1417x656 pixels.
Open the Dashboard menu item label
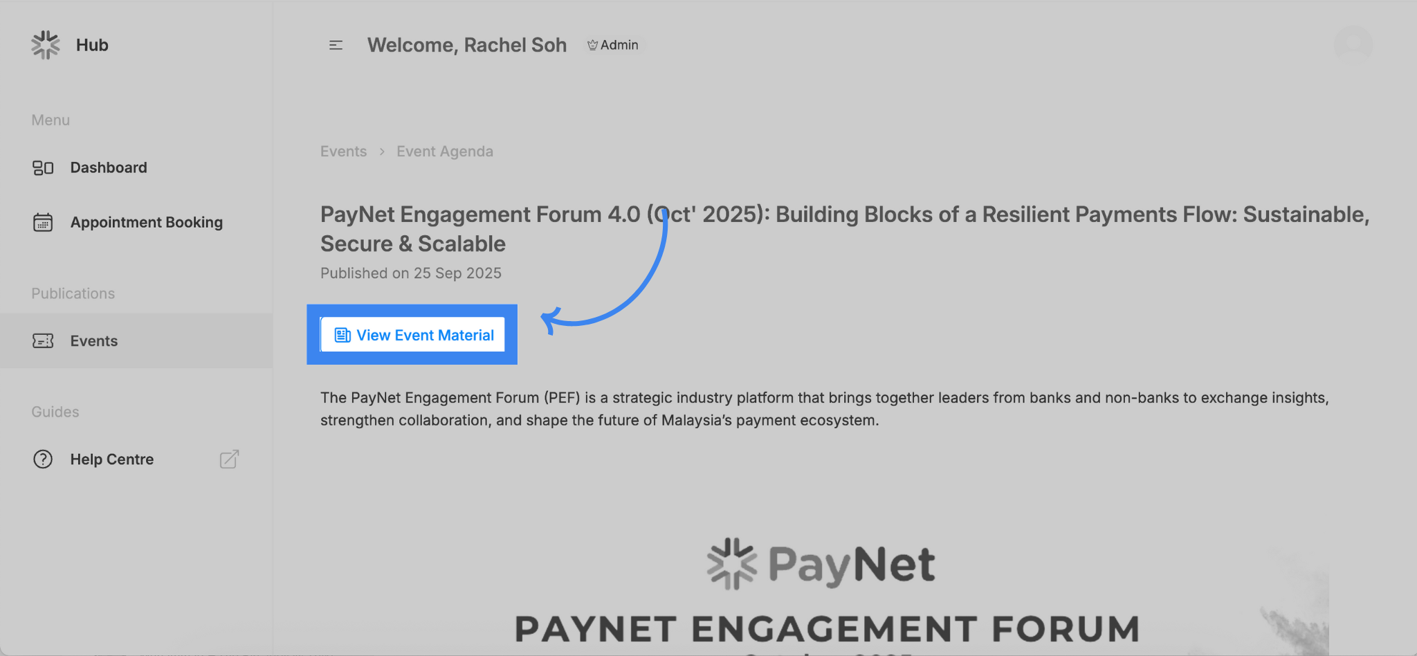[109, 167]
